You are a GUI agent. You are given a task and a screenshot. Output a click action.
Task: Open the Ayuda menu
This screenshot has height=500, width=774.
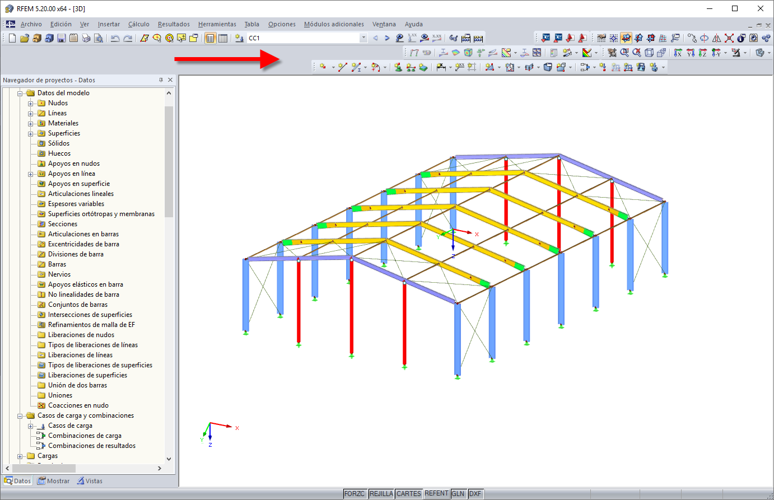click(414, 24)
